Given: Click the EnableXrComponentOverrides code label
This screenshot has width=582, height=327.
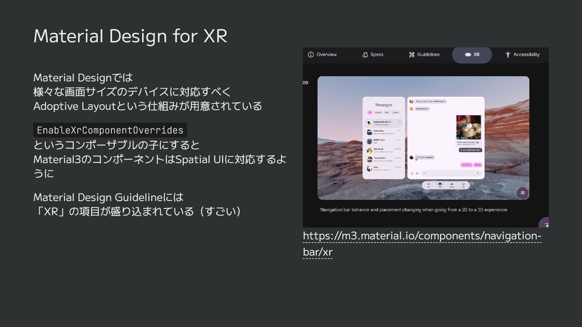Looking at the screenshot, I should point(110,130).
